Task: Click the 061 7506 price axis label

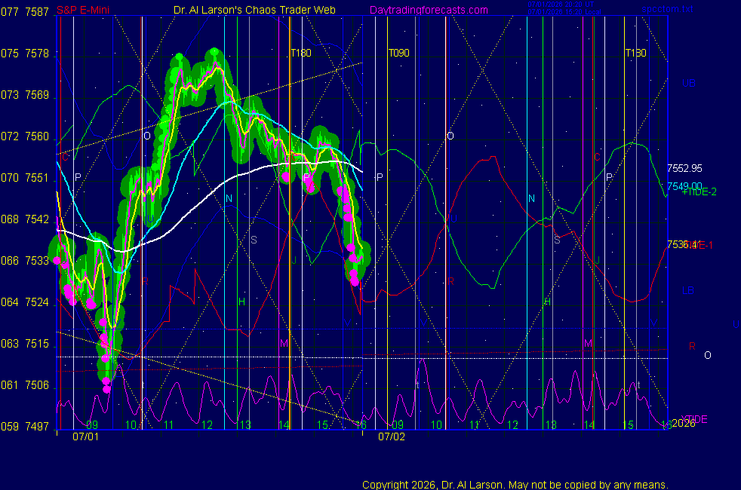Action: point(25,385)
